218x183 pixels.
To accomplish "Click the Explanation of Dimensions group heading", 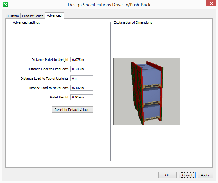I will click(133, 22).
